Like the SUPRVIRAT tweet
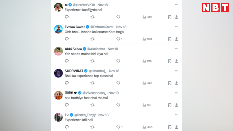This screenshot has width=233, height=131. click(x=118, y=83)
